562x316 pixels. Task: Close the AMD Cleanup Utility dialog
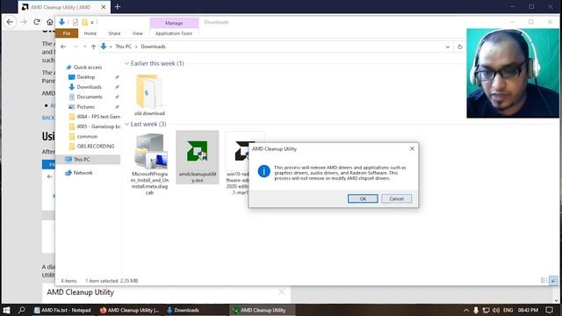[412, 148]
